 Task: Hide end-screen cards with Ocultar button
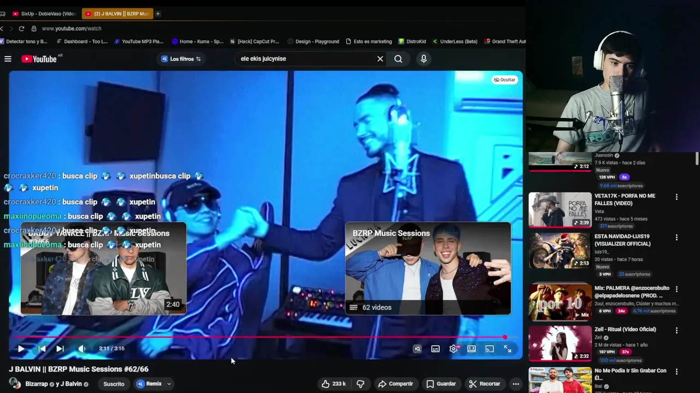click(504, 80)
